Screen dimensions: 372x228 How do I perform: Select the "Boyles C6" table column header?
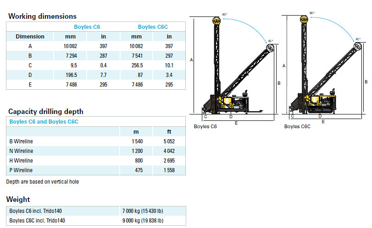click(x=87, y=27)
